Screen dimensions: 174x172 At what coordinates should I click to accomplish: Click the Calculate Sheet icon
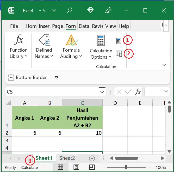[x=119, y=54]
